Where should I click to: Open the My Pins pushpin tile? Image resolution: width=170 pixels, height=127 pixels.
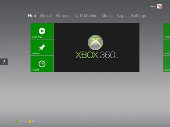(42, 48)
